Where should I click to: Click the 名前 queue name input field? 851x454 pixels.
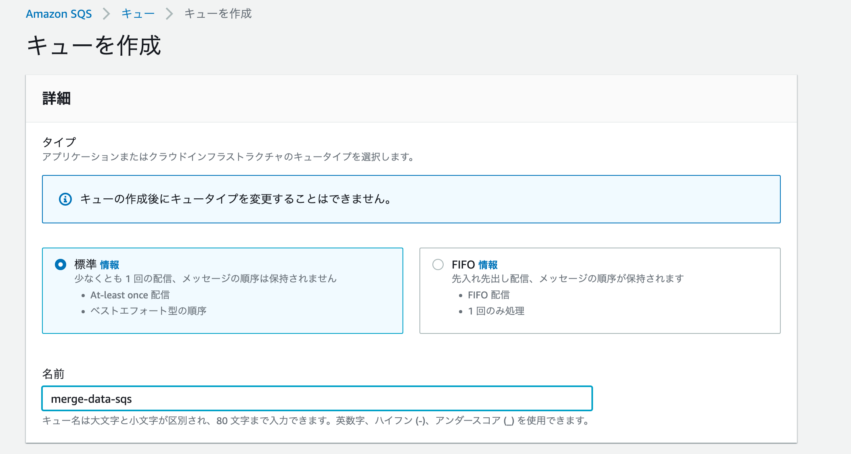click(x=317, y=399)
